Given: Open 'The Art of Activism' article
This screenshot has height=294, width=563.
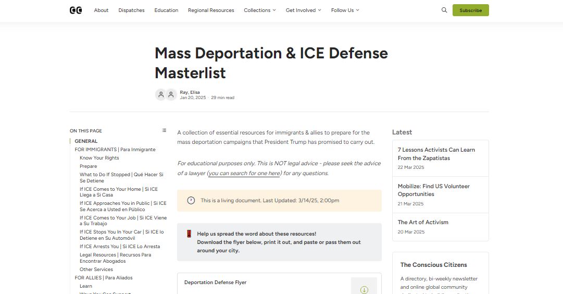Looking at the screenshot, I should (x=423, y=222).
